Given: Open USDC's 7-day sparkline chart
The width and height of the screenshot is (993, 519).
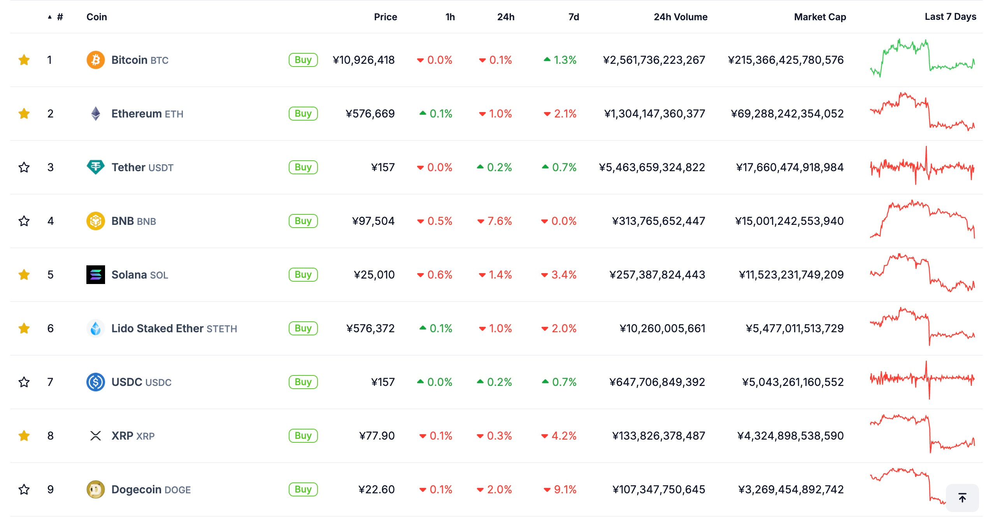Looking at the screenshot, I should click(x=922, y=380).
